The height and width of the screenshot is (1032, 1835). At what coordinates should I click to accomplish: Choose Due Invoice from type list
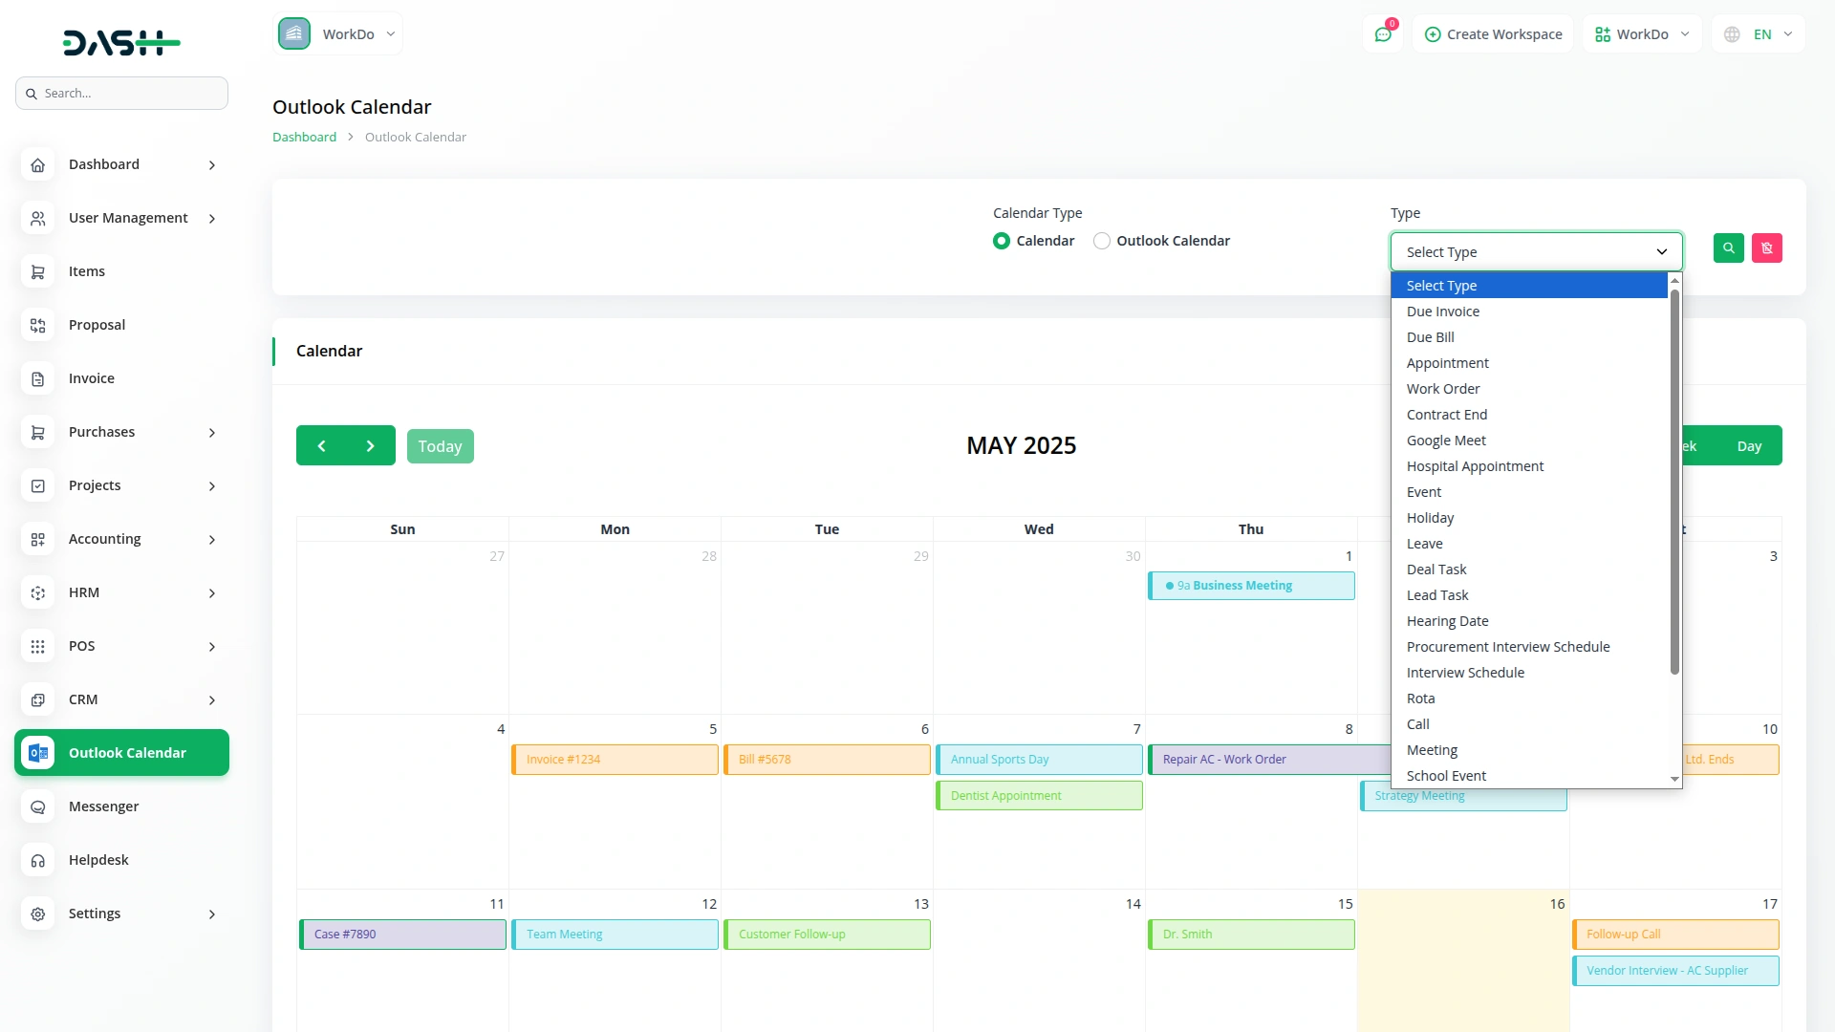1442,312
